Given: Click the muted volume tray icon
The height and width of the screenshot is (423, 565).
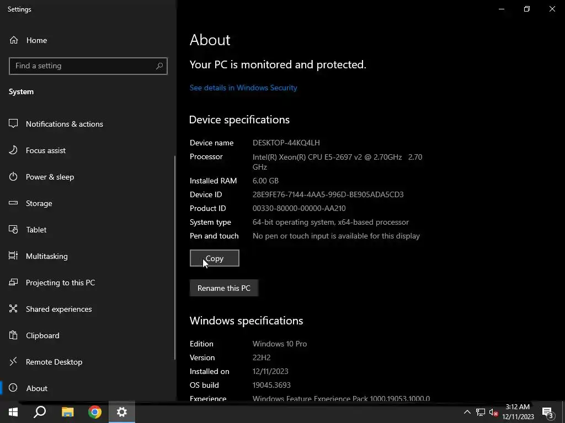Looking at the screenshot, I should (493, 412).
